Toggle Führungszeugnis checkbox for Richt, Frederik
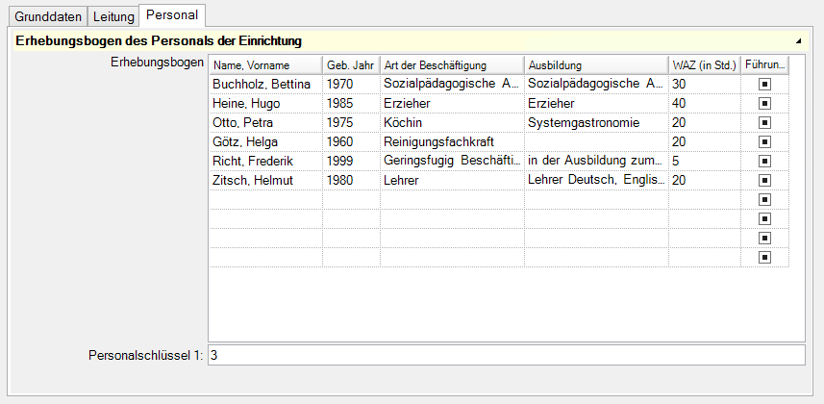Image resolution: width=824 pixels, height=404 pixels. 765,162
